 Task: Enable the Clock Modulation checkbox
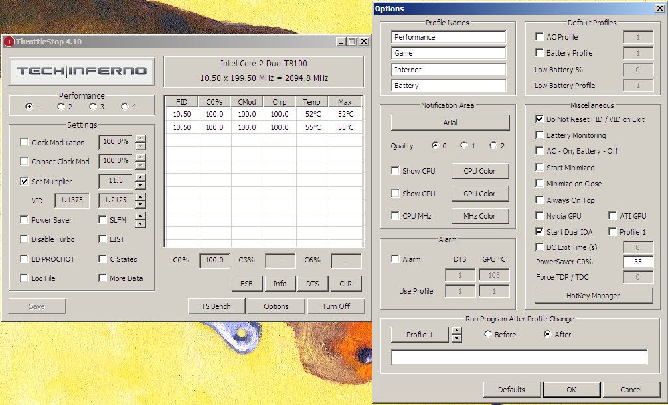[x=25, y=142]
